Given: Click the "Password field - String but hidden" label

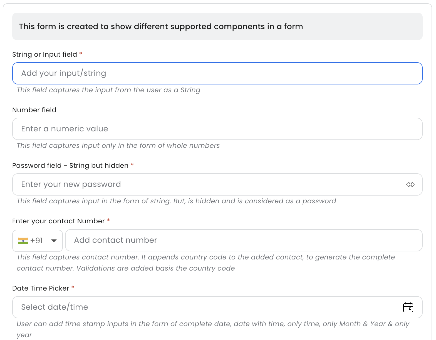Looking at the screenshot, I should [70, 166].
